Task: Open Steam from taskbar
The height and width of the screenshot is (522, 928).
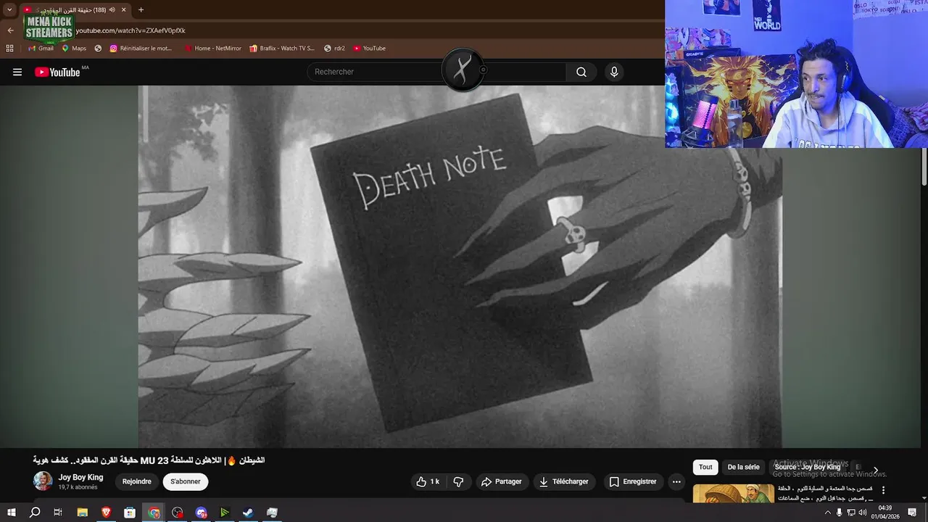Action: coord(248,513)
